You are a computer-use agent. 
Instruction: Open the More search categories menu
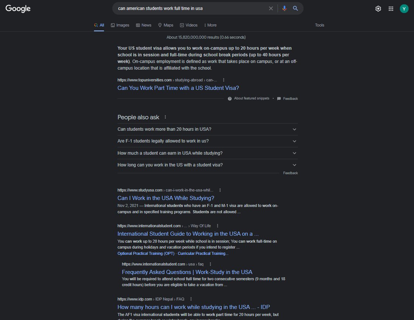coord(210,25)
